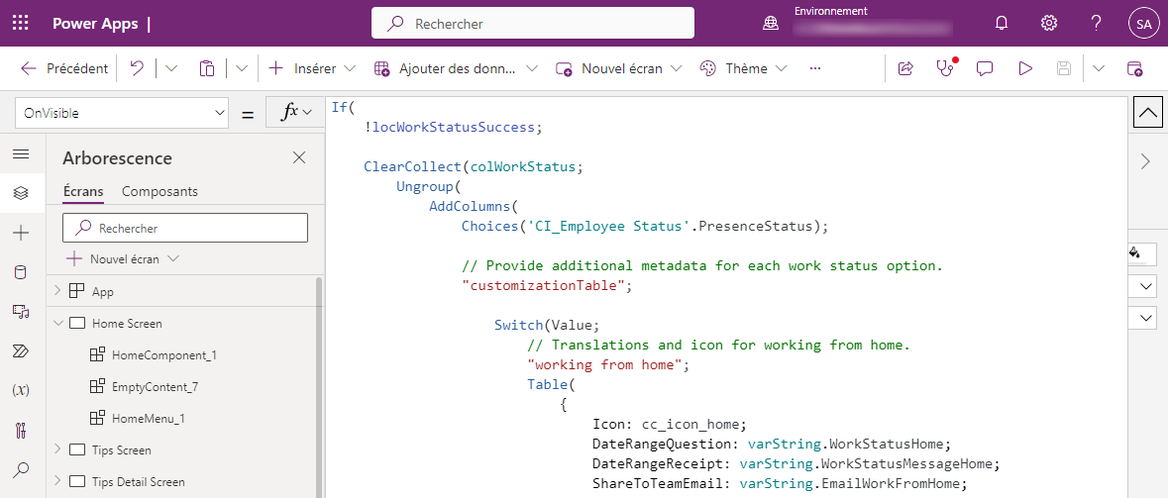Open the App checker stethoscope
Screen dimensions: 1168x498
(x=945, y=68)
